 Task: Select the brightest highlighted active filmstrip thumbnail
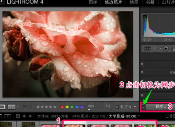click(75, 124)
